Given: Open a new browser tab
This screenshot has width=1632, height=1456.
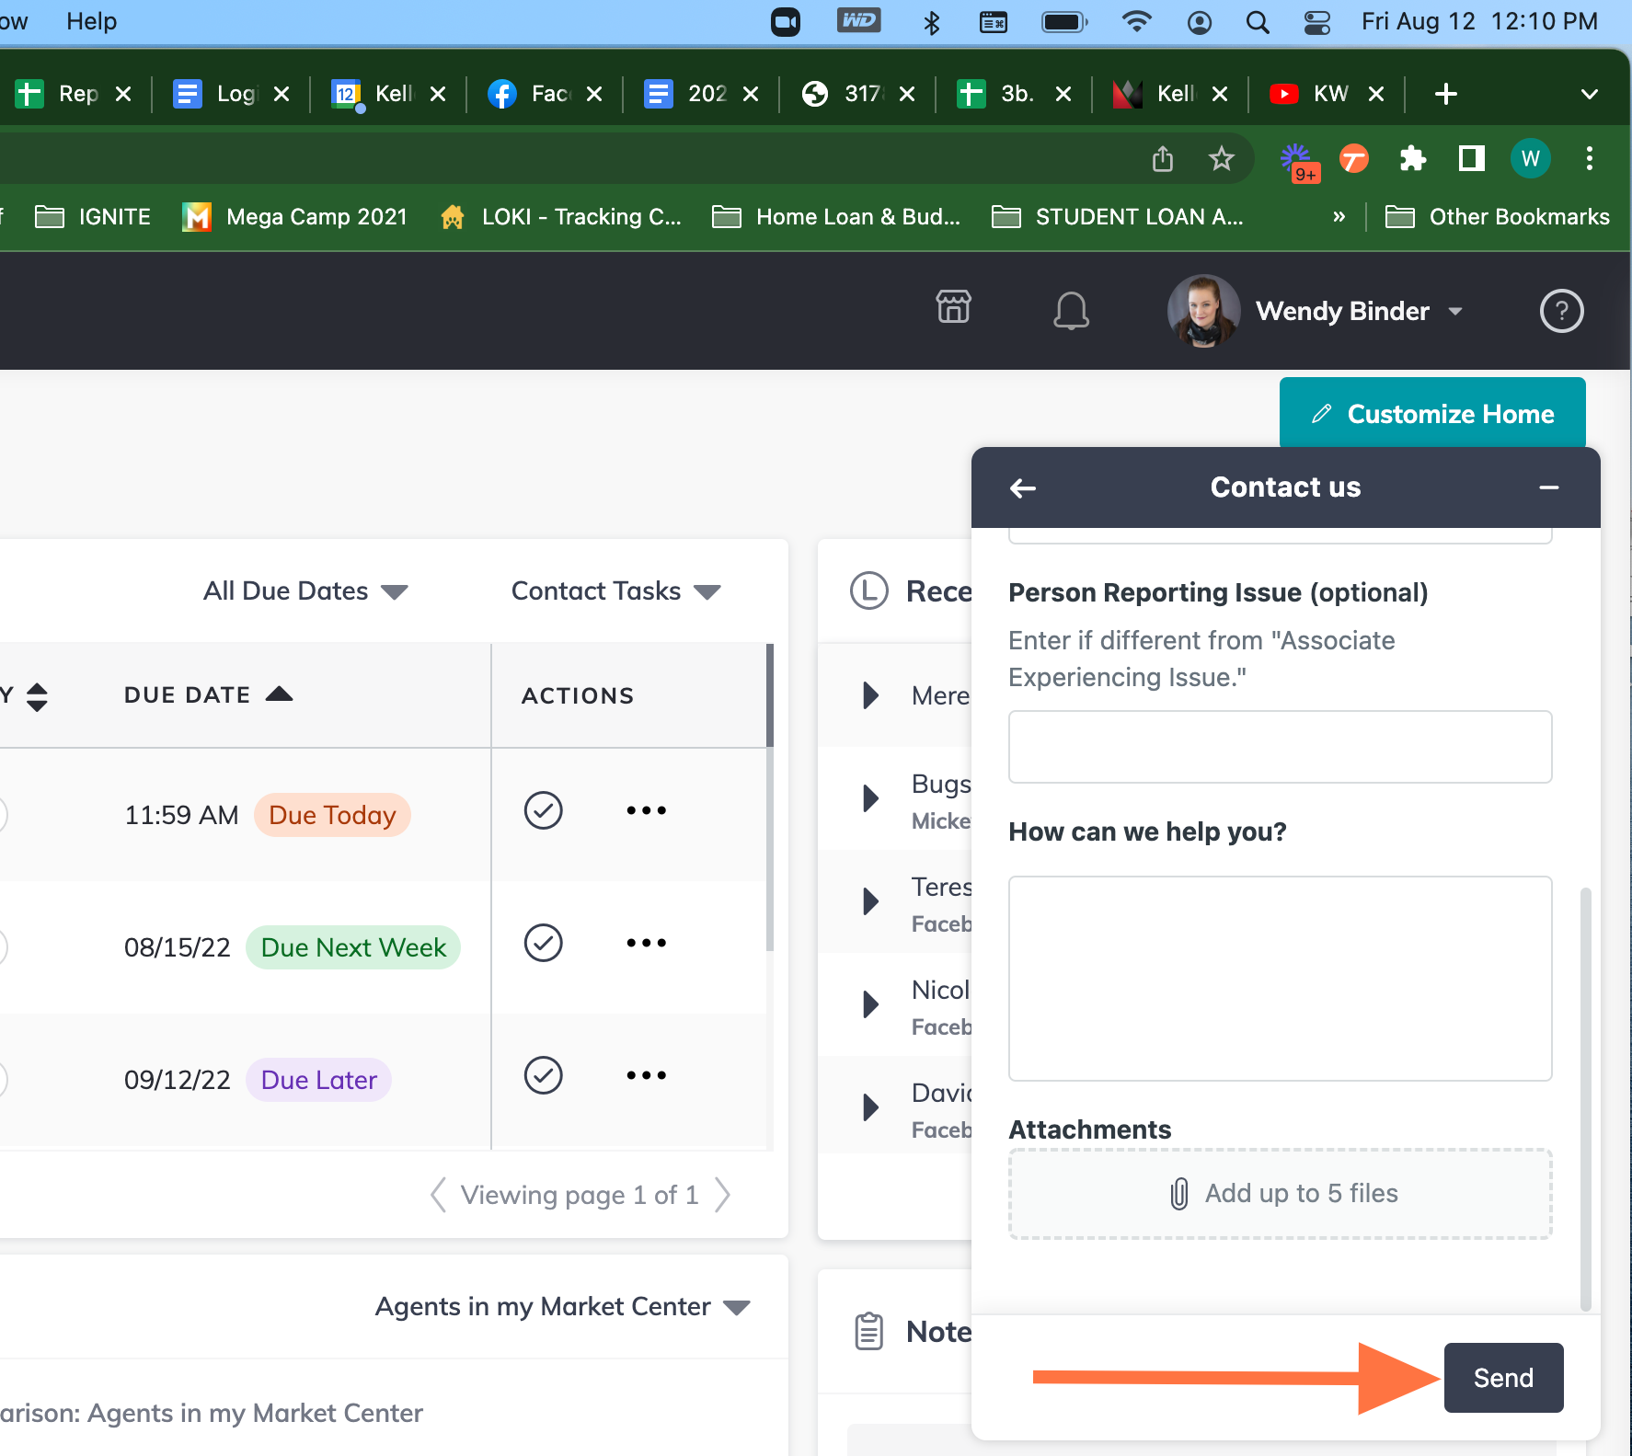Looking at the screenshot, I should (x=1445, y=94).
